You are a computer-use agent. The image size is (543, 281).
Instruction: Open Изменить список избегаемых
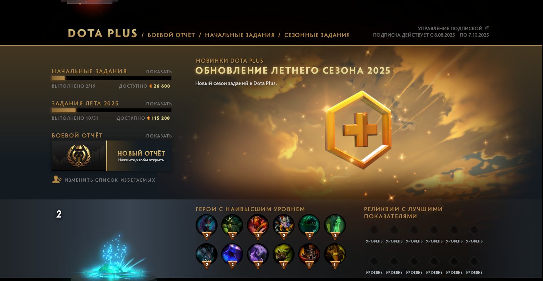110,180
